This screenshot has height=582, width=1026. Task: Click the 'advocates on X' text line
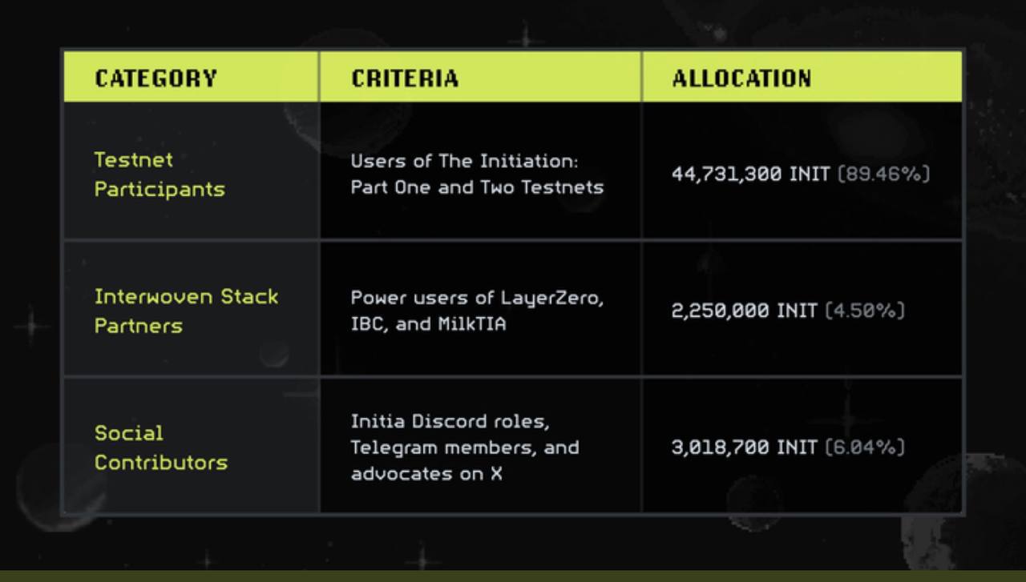(x=426, y=473)
